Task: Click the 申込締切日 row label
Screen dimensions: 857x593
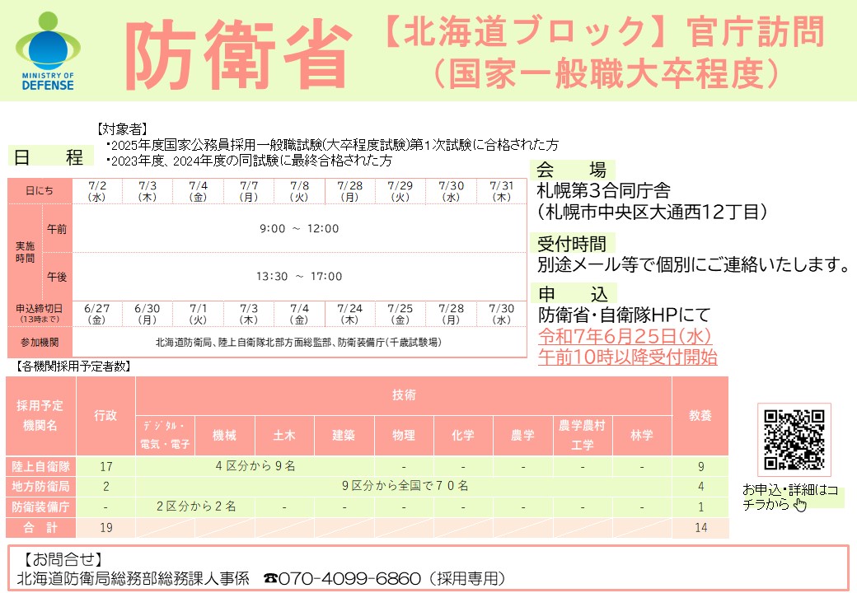Action: pos(40,314)
